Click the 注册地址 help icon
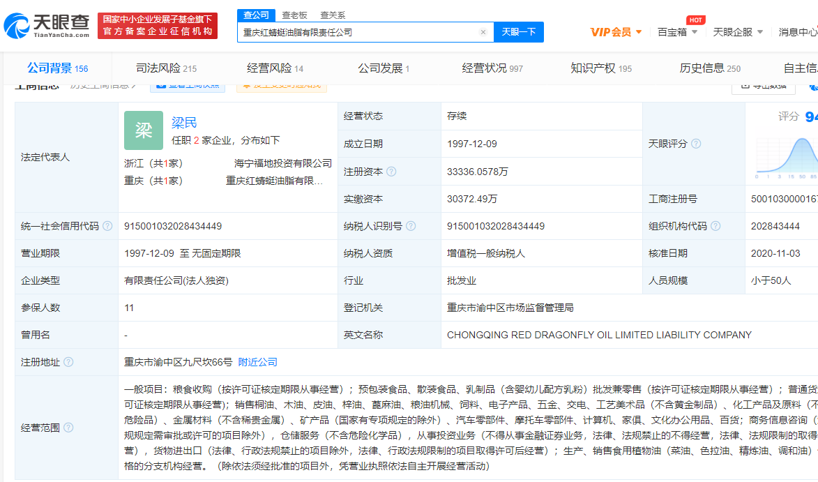The height and width of the screenshot is (482, 818). point(68,362)
